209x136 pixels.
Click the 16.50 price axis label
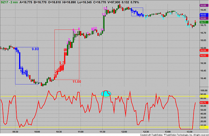click(203, 63)
